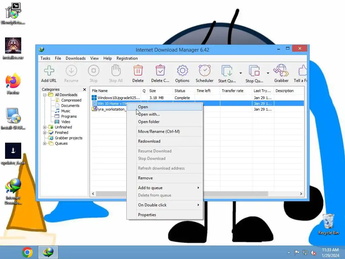Choose Open with... in context menu
The width and height of the screenshot is (345, 259).
point(164,114)
